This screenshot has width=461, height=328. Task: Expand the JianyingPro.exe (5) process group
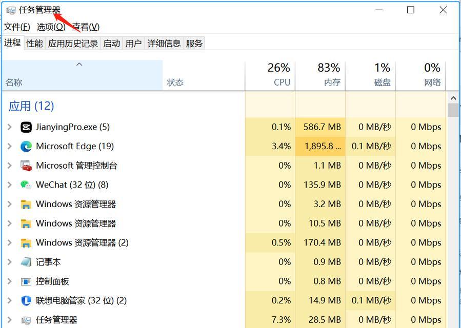click(9, 127)
